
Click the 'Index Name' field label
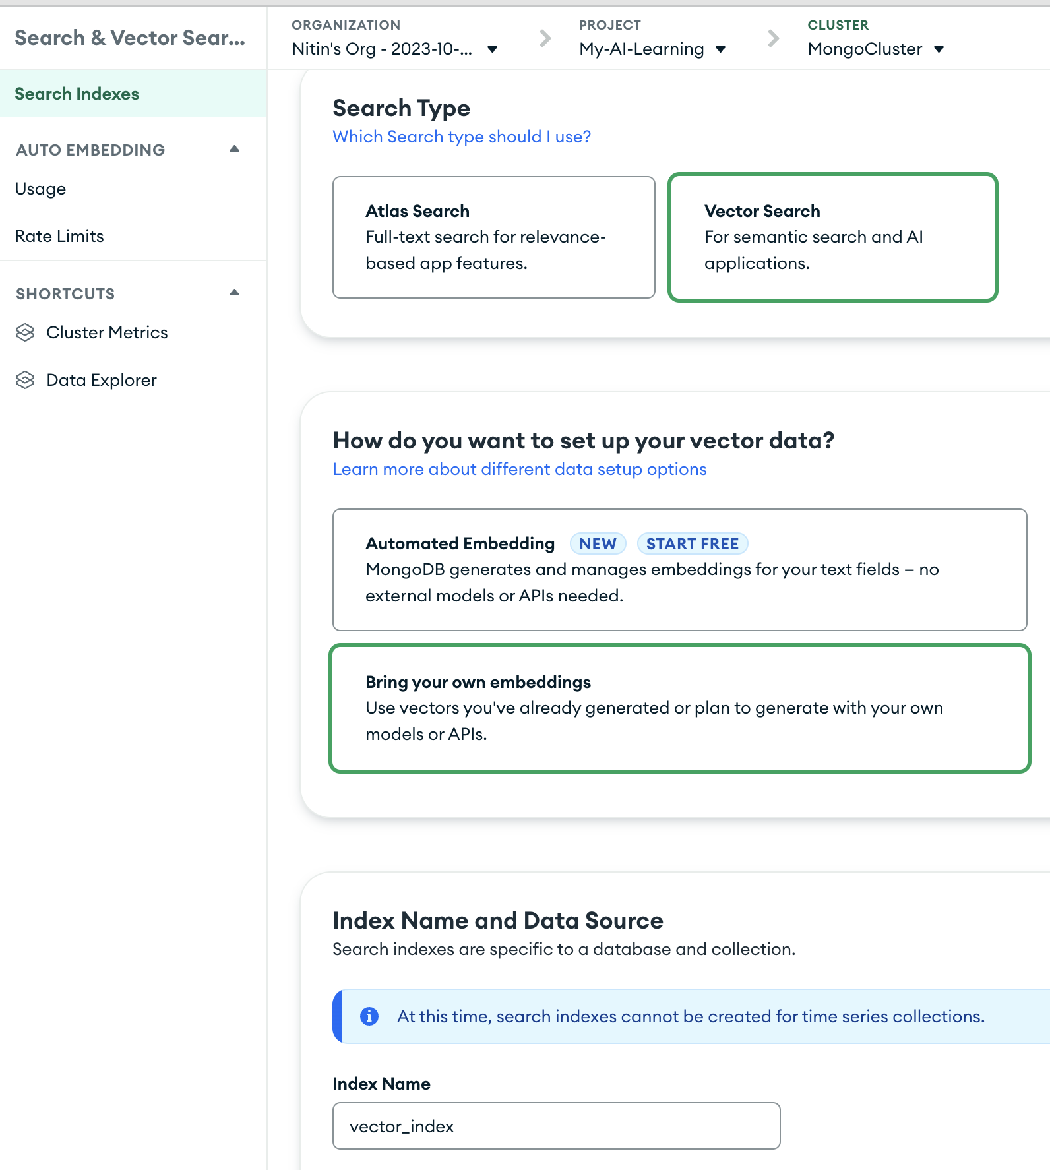pos(382,1084)
